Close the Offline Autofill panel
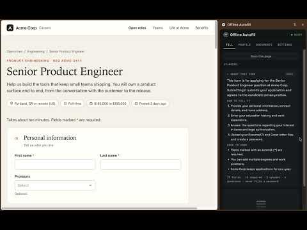This screenshot has width=307, height=230. pos(303,25)
